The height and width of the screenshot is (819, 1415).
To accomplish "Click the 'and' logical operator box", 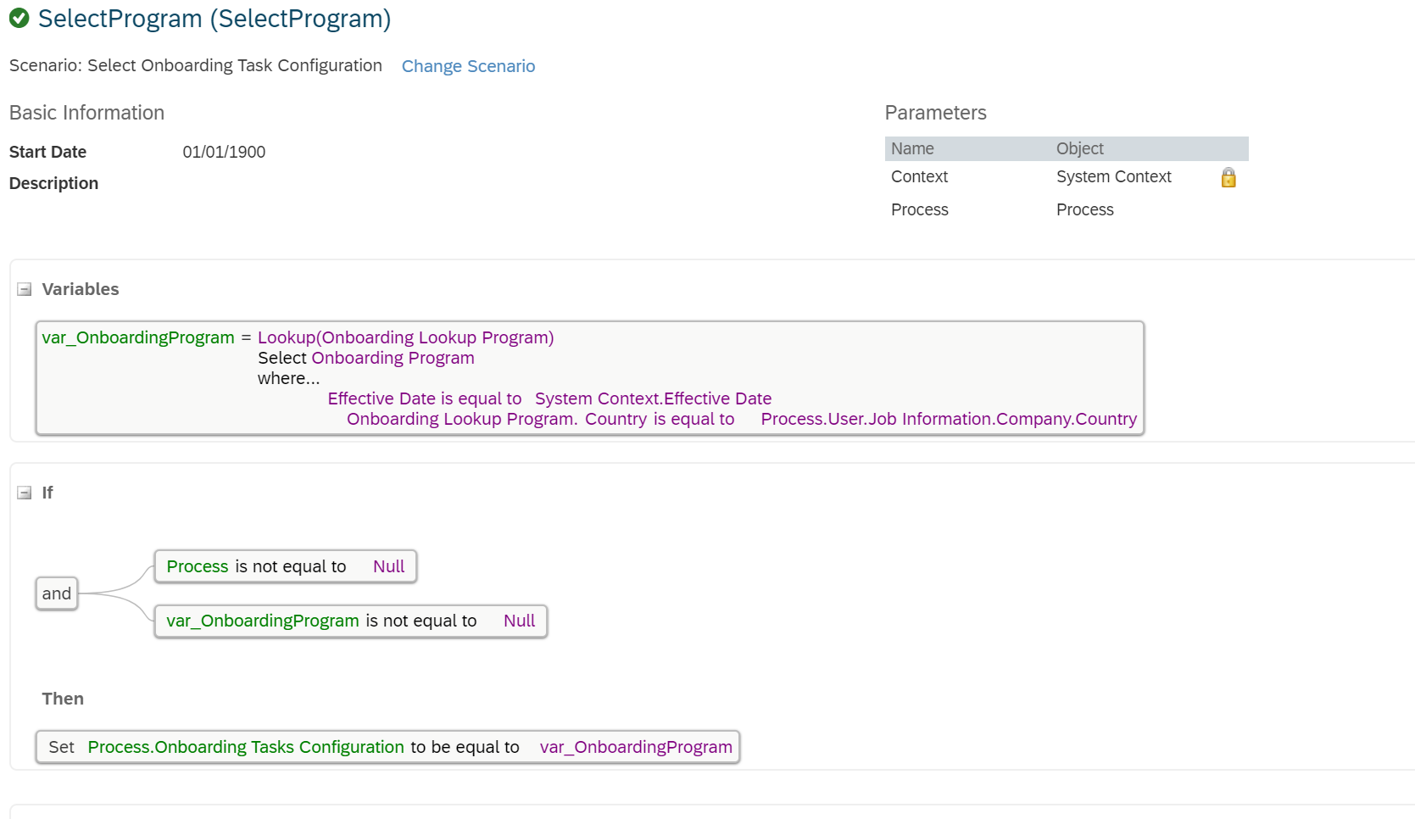I will 57,593.
